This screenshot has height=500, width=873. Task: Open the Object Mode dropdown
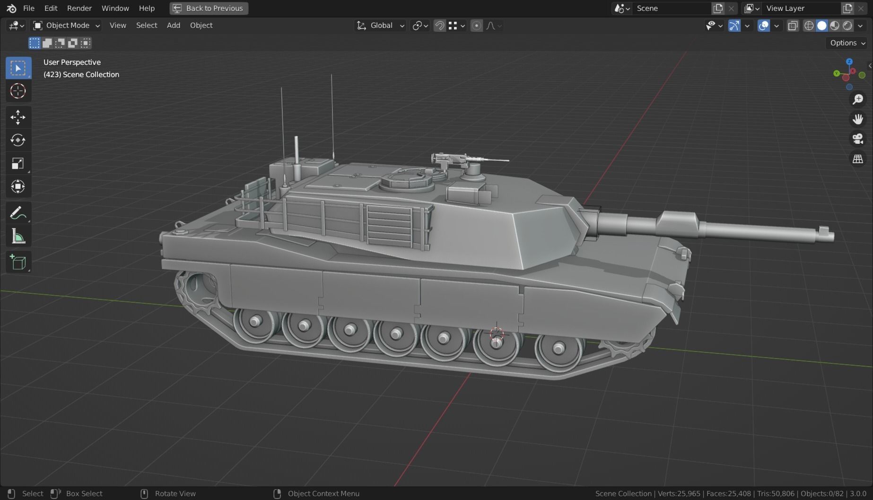click(x=66, y=26)
